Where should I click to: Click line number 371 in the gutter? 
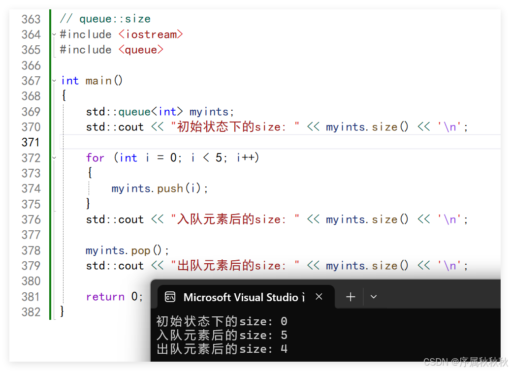[30, 142]
